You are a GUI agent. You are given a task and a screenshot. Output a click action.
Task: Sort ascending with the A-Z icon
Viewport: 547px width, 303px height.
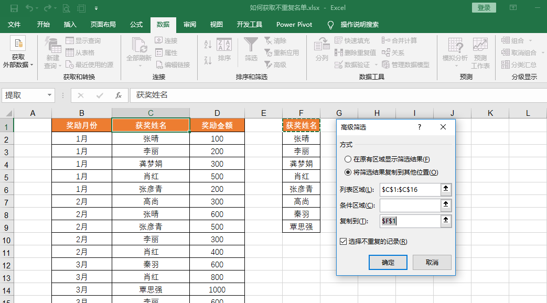[208, 44]
